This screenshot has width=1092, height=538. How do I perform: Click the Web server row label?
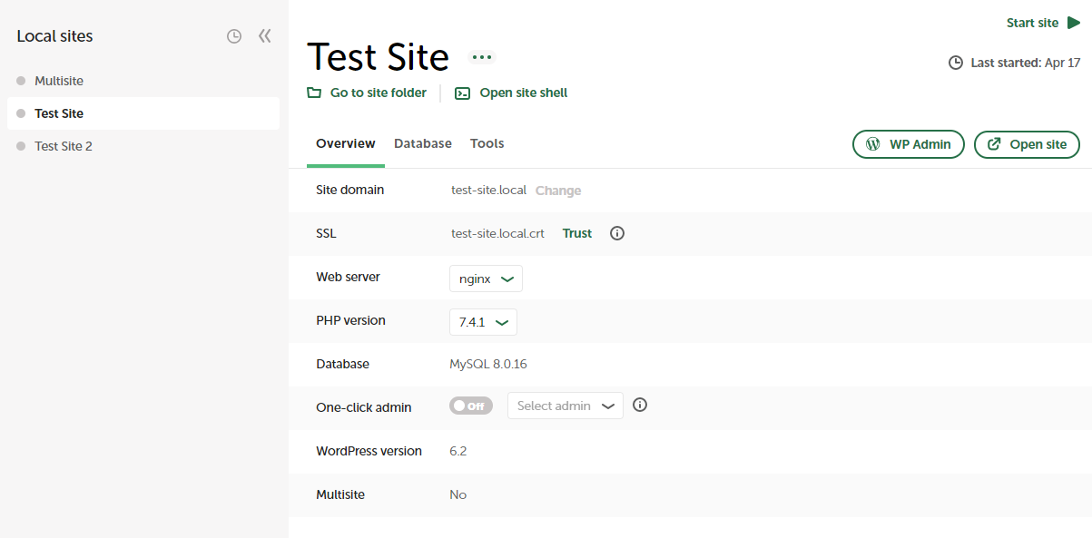(349, 277)
